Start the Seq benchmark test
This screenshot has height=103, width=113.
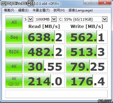[x=14, y=37]
